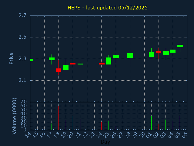194x146 pixels.
Task: Click the Volume (0000) axis title
Action: [x=14, y=116]
